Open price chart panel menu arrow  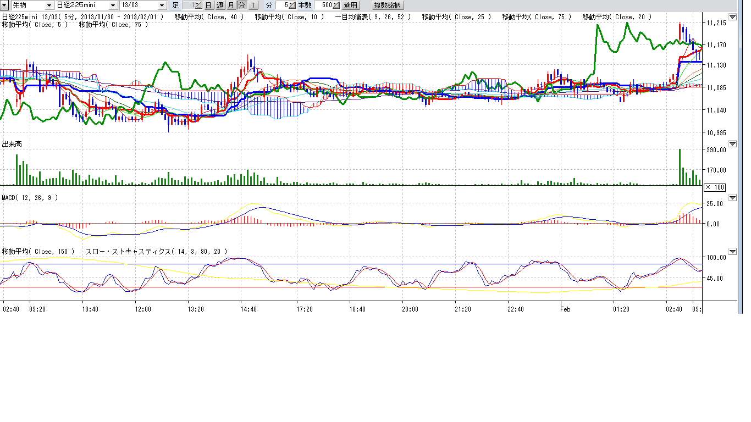732,16
